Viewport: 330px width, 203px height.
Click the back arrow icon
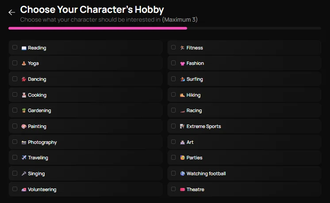click(x=12, y=12)
